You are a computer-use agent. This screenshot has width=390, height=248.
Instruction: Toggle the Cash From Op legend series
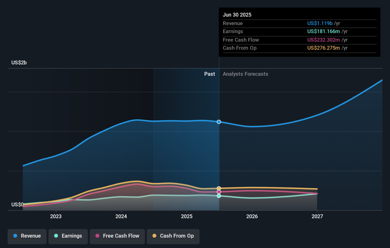173,236
